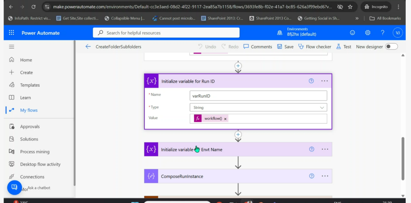The image size is (411, 203).
Task: Run the Flow checker
Action: click(x=315, y=47)
